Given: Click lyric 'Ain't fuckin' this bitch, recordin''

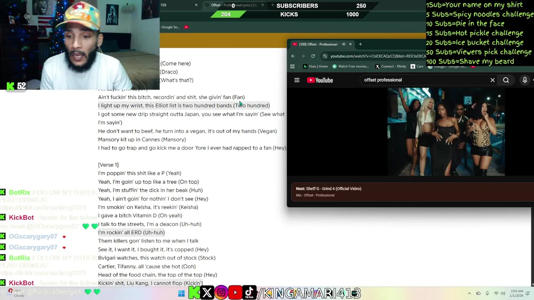Looking at the screenshot, I should point(171,97).
